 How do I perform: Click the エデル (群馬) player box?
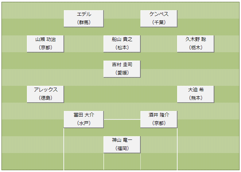tap(83, 19)
